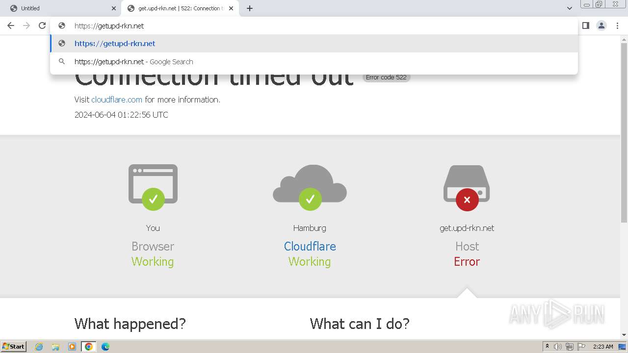The image size is (628, 353).
Task: Click the network tray icon
Action: click(x=570, y=347)
